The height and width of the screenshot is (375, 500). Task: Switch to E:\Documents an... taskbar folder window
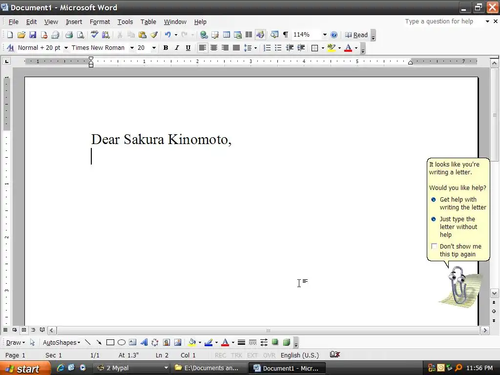click(x=209, y=368)
